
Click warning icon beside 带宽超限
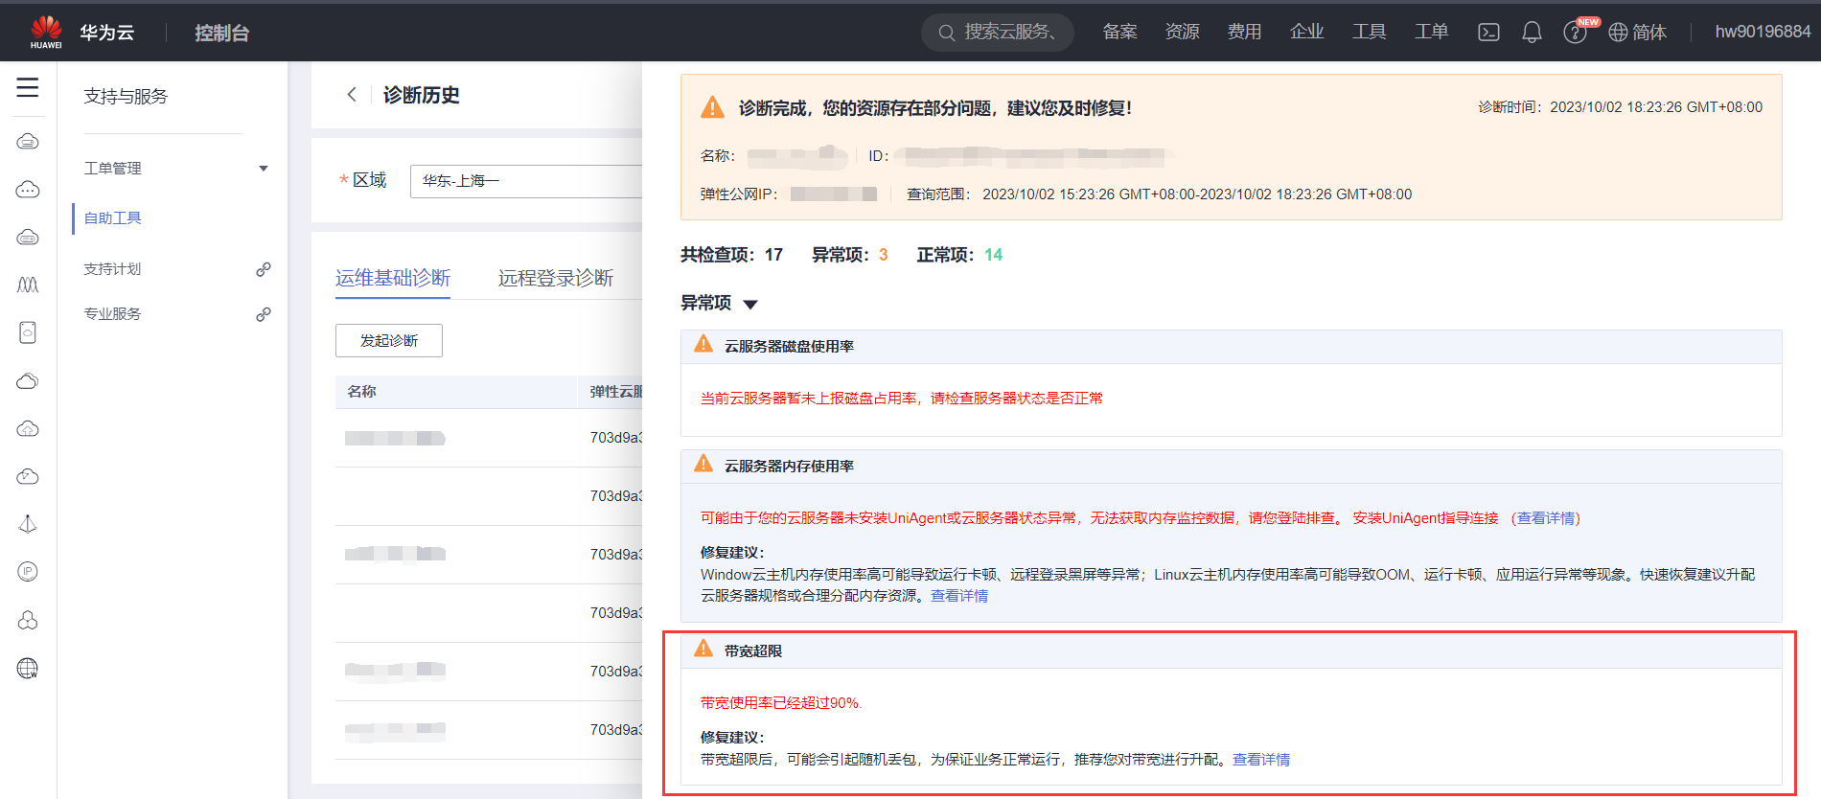[703, 649]
